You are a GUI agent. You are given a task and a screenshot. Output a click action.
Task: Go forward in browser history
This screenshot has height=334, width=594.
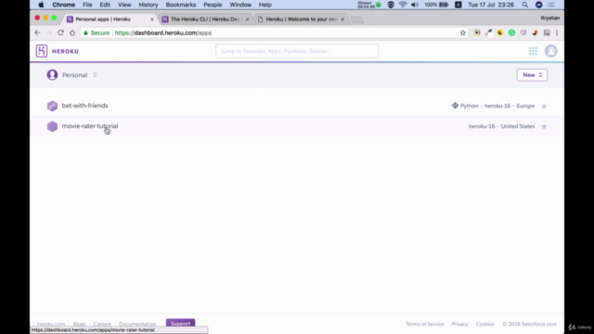tap(49, 33)
